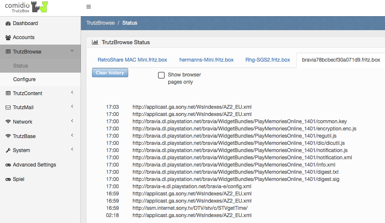Click the TrutzMail envelope icon

click(8, 107)
